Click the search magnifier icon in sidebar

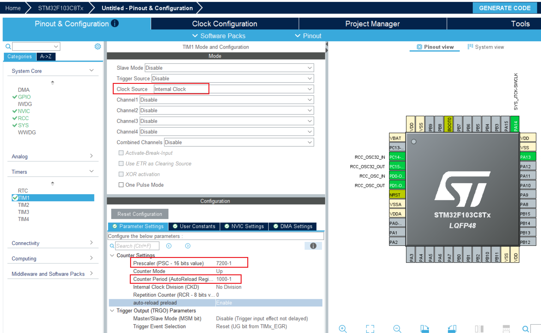pyautogui.click(x=8, y=47)
